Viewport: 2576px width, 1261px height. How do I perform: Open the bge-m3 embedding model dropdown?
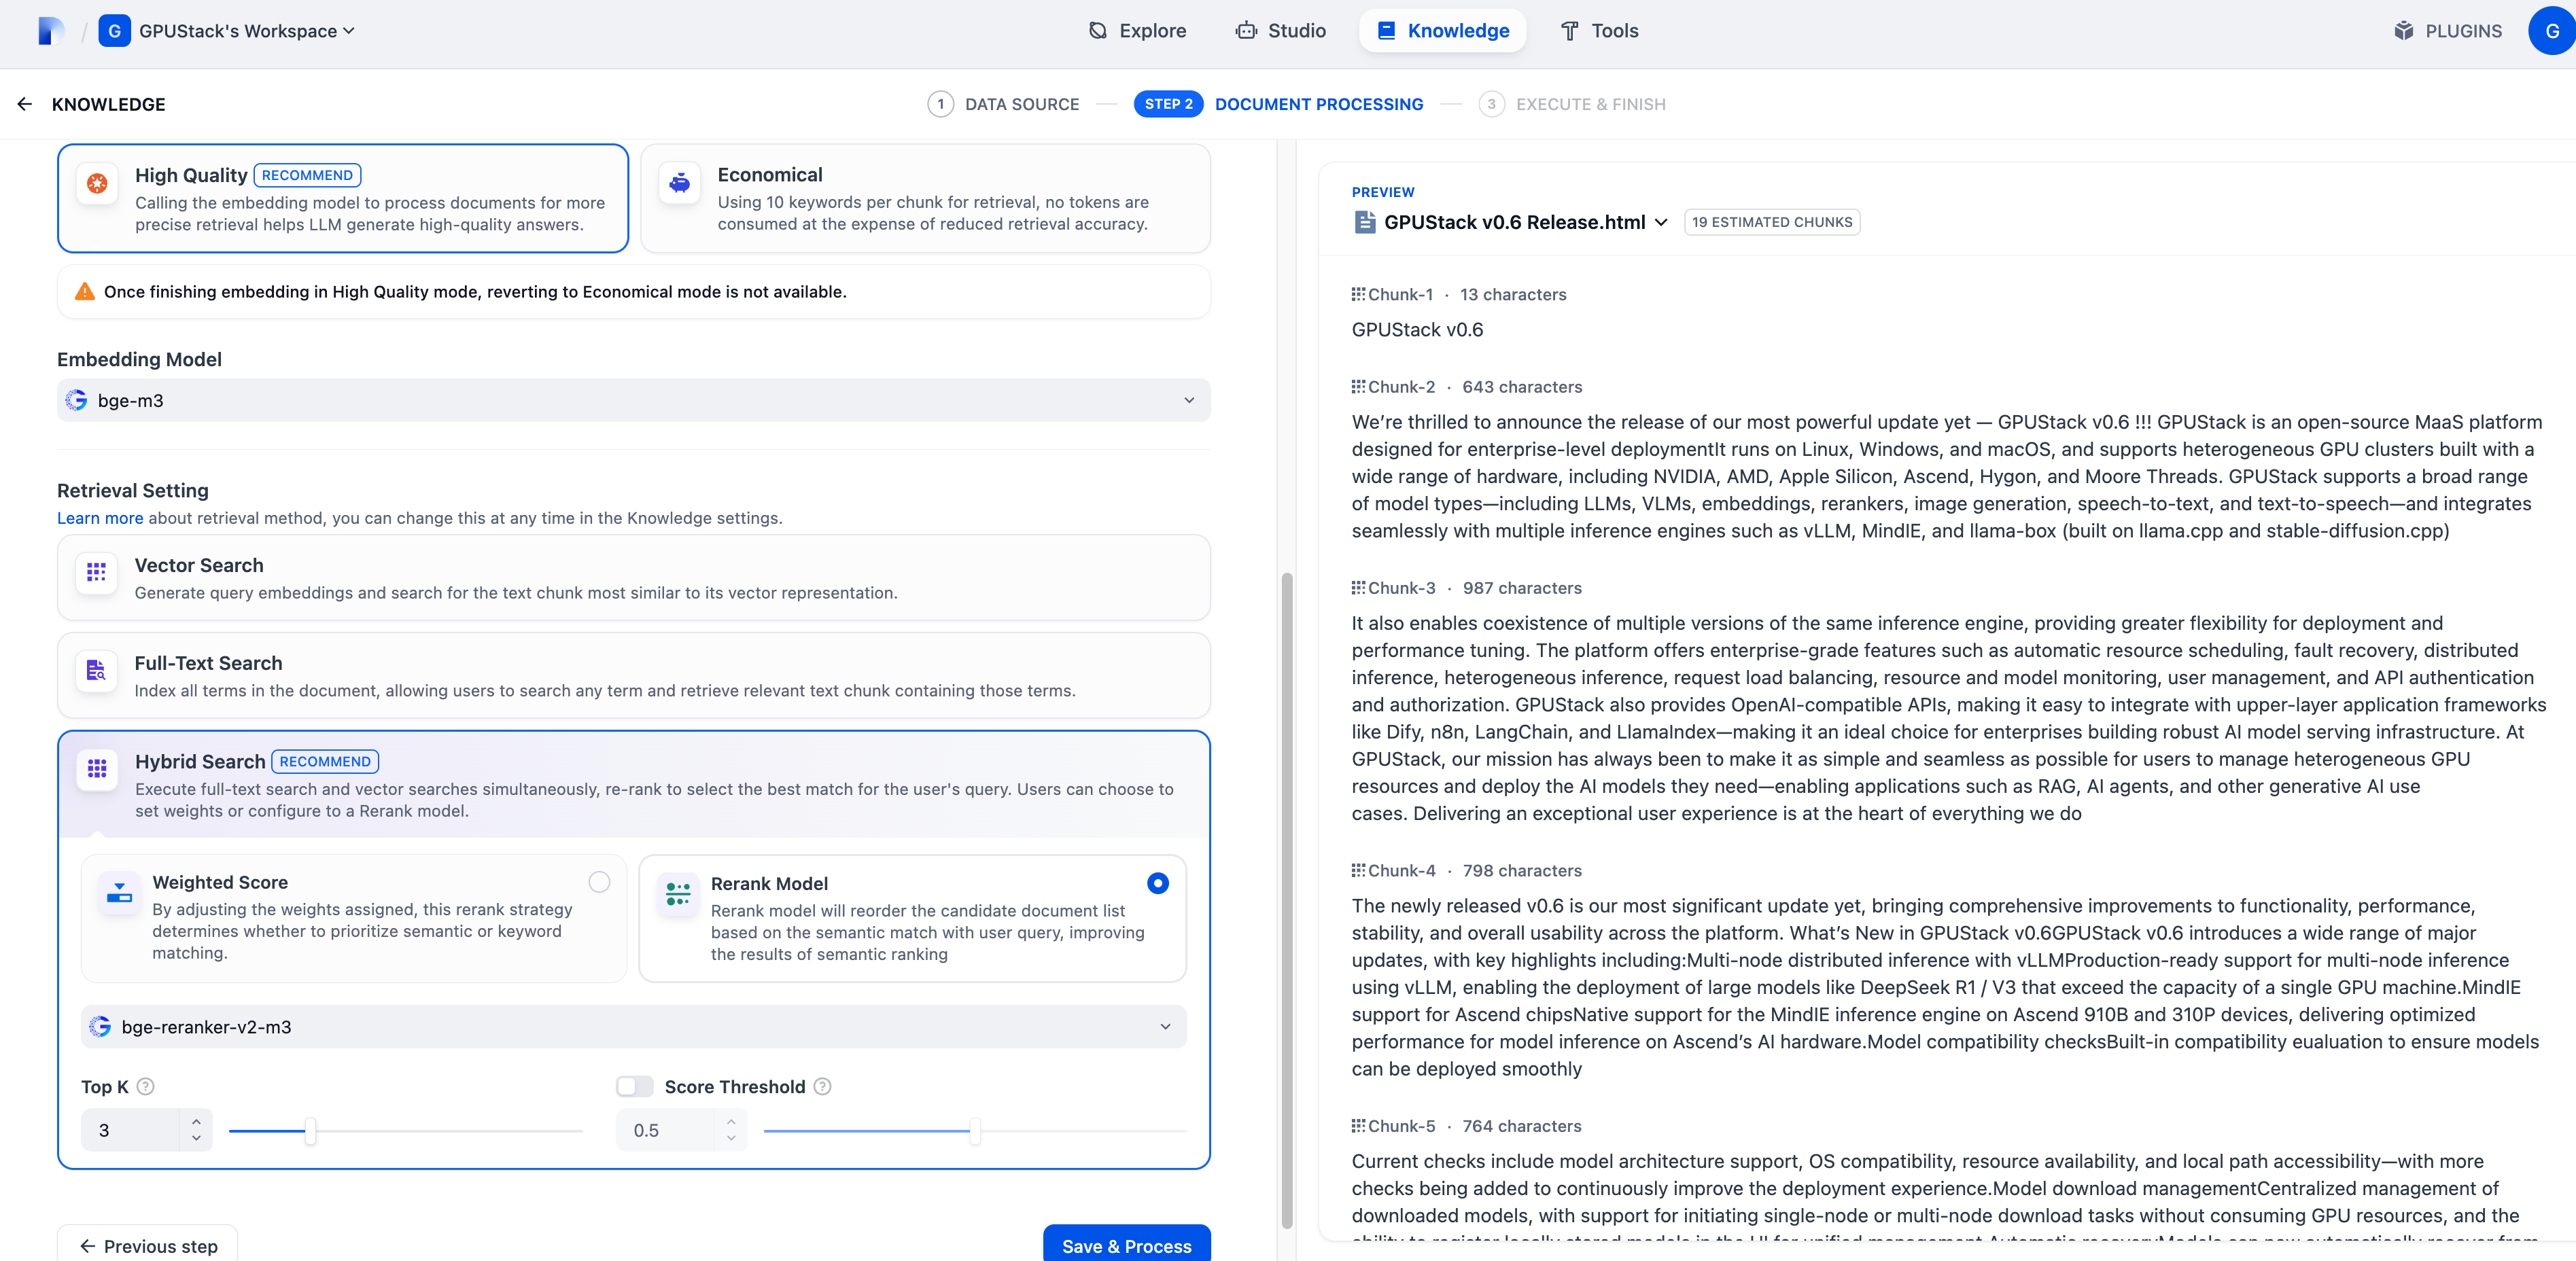[633, 400]
